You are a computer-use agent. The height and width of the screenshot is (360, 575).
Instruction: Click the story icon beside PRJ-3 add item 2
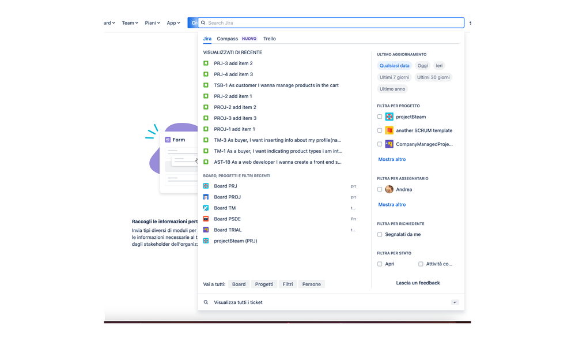point(206,63)
